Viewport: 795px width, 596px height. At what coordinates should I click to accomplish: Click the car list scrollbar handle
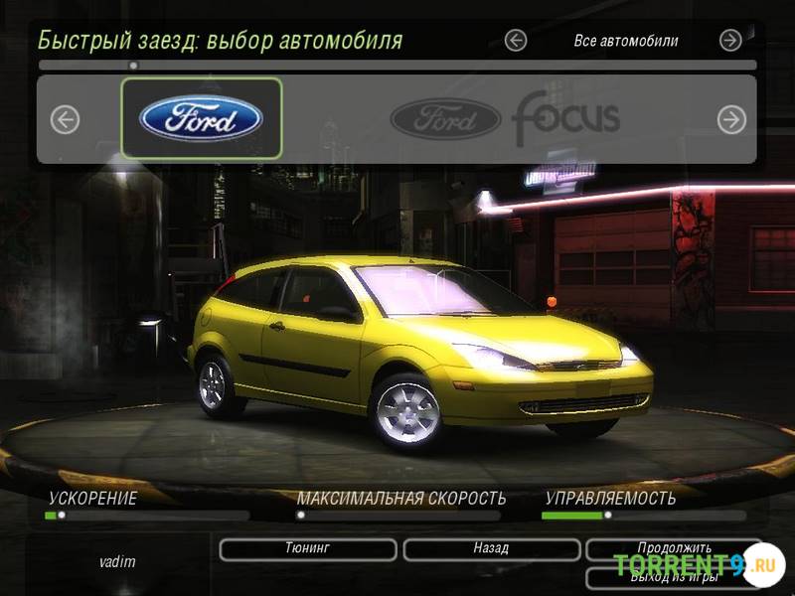[x=133, y=66]
